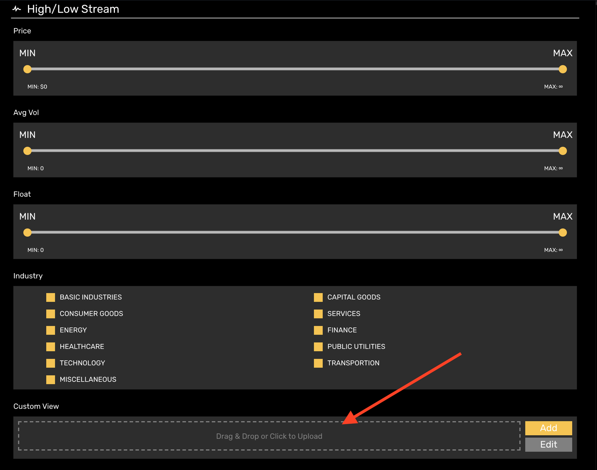Click the Price maximum slider handle
Image resolution: width=597 pixels, height=470 pixels.
pyautogui.click(x=563, y=69)
